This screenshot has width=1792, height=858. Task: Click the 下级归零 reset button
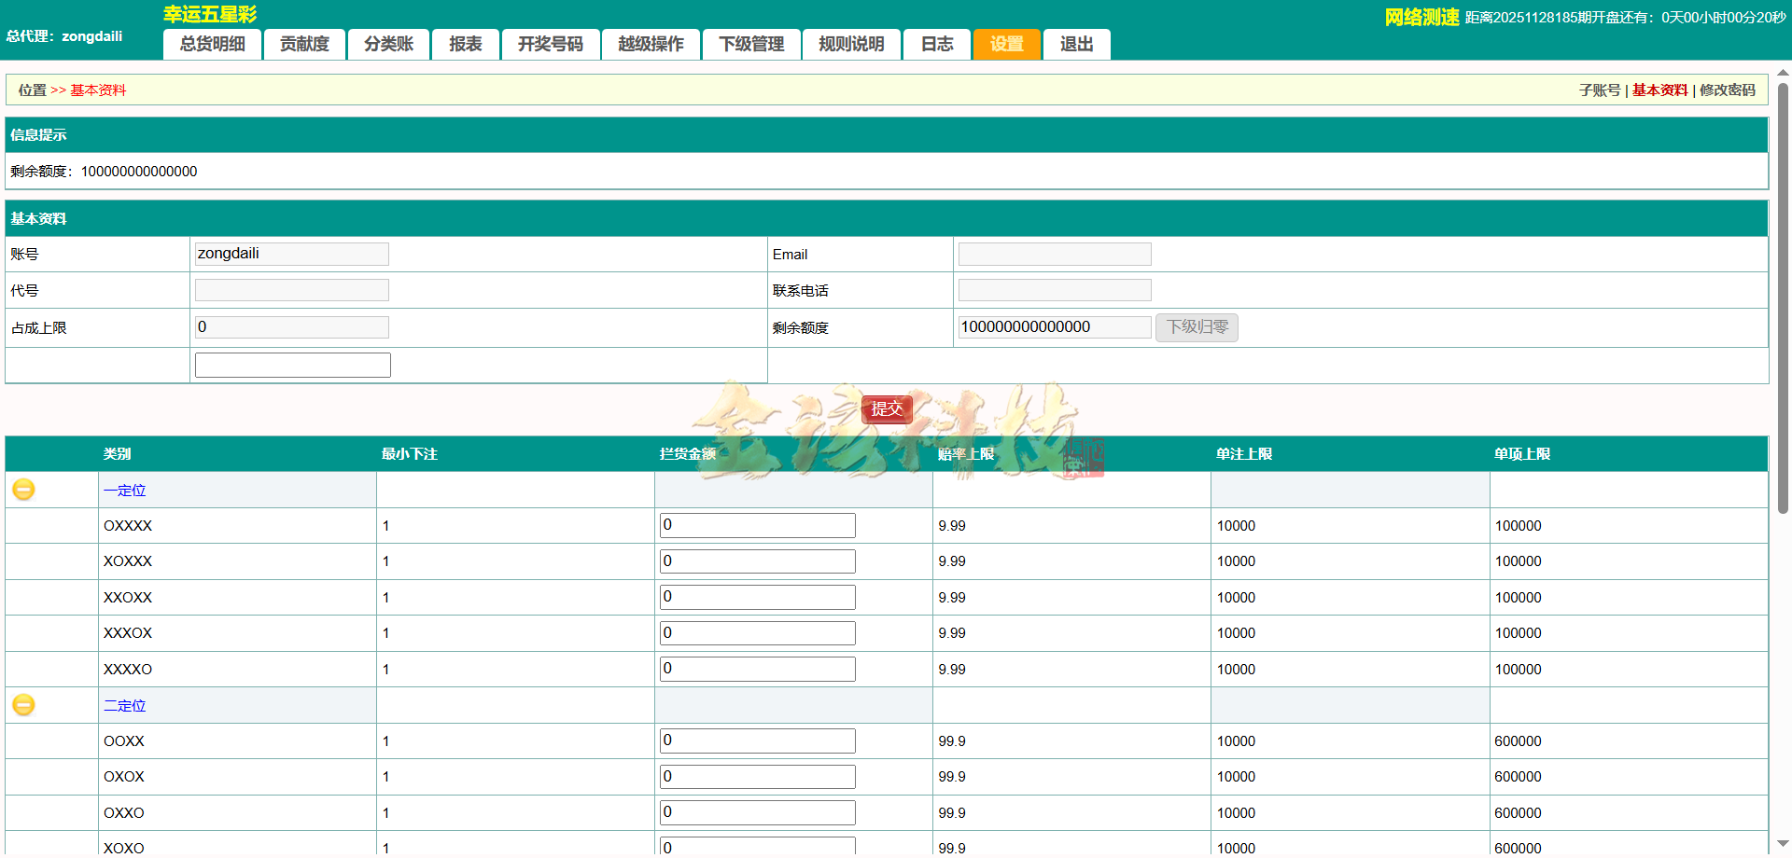click(1196, 327)
